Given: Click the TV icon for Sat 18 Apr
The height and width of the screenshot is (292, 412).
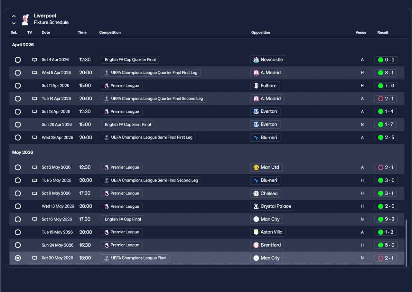Looking at the screenshot, I should 34,112.
